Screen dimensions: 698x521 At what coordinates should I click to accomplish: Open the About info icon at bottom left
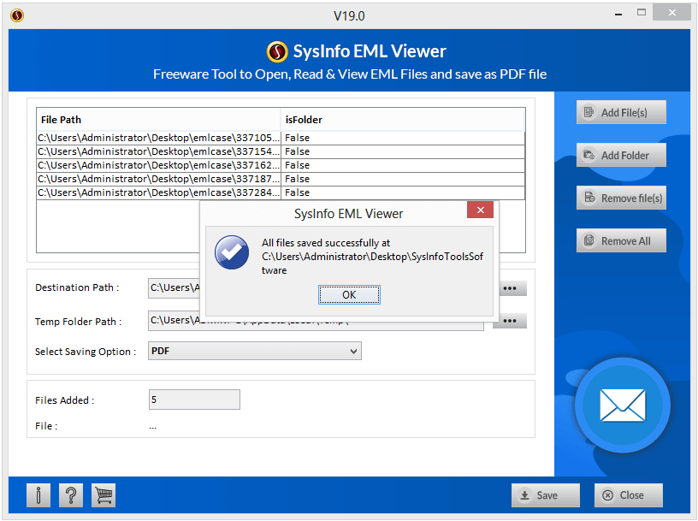[38, 495]
